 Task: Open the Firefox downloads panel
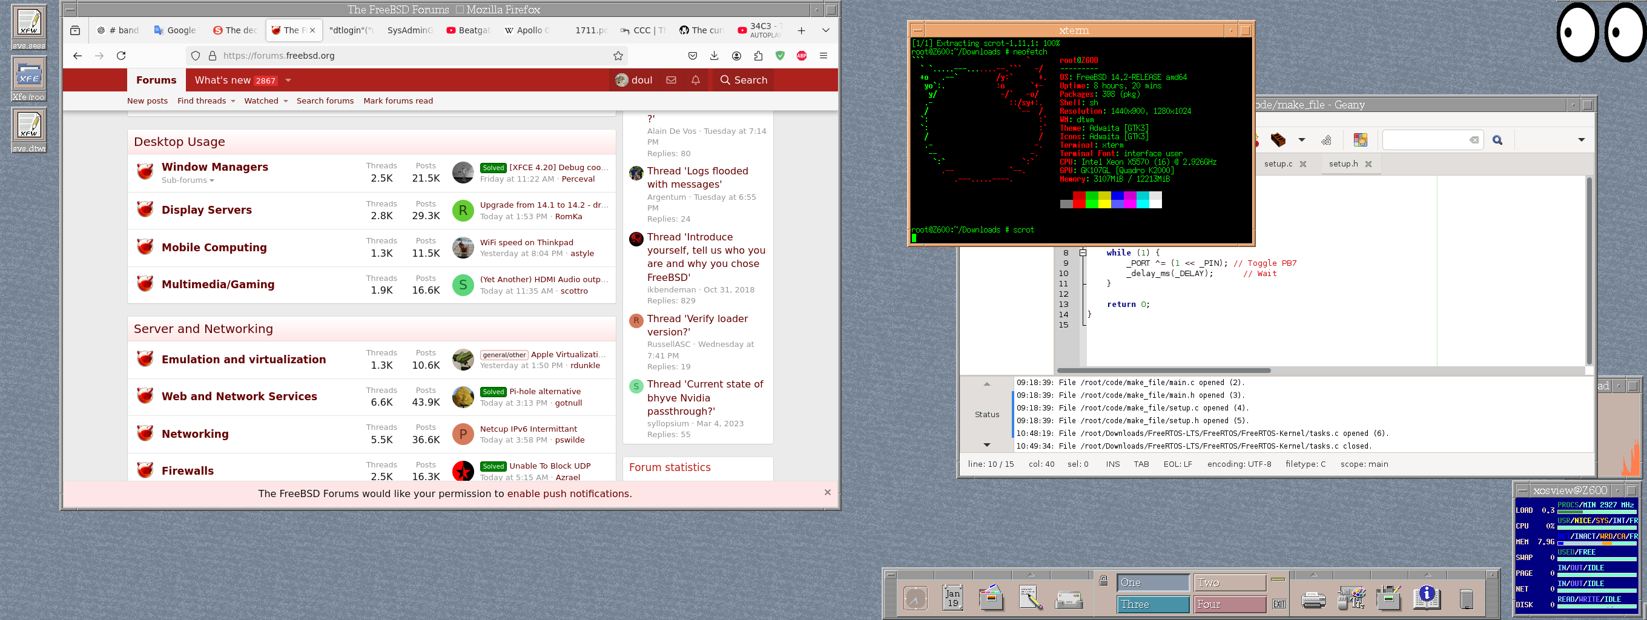pos(714,56)
